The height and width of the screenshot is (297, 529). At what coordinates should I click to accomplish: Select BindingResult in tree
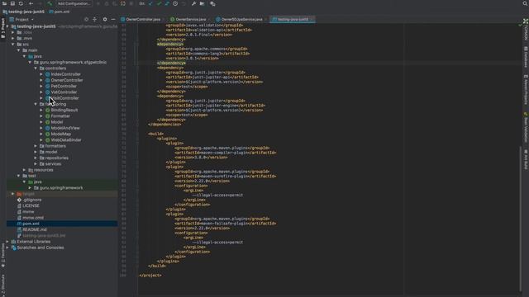[64, 110]
